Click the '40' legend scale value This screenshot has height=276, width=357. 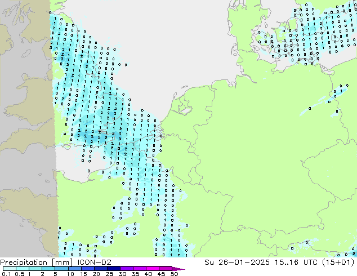[x=148, y=274]
